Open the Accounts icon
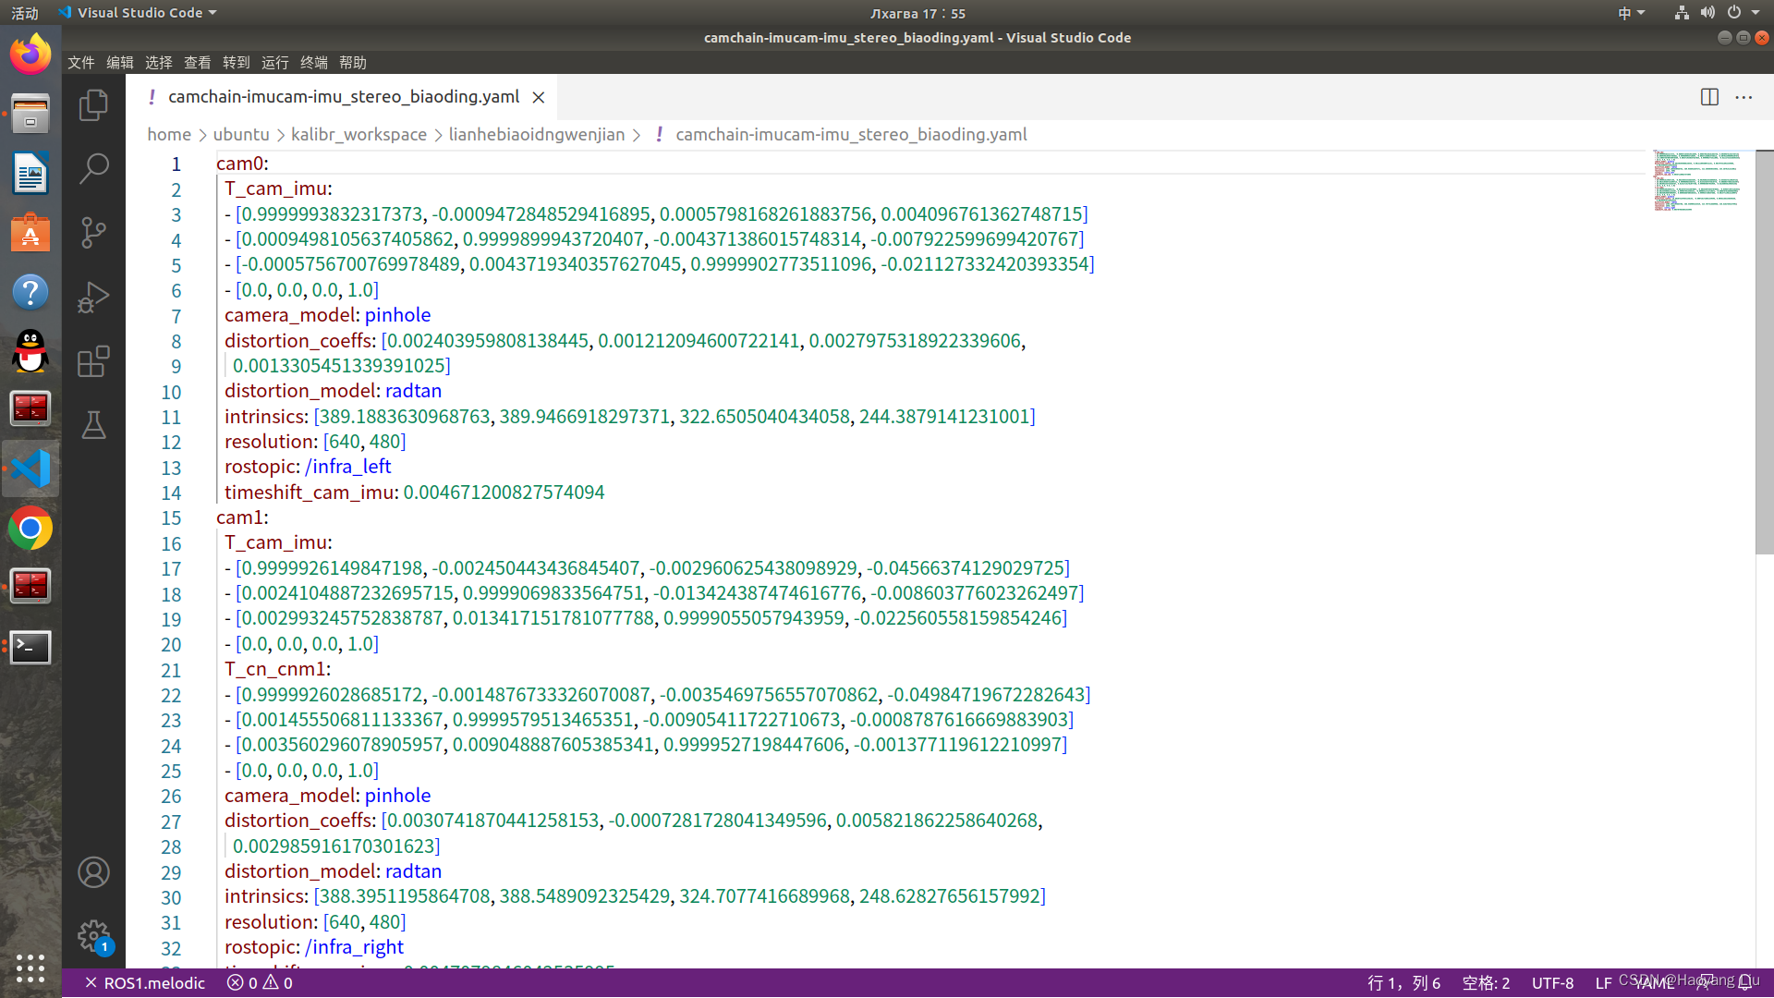 [x=93, y=872]
